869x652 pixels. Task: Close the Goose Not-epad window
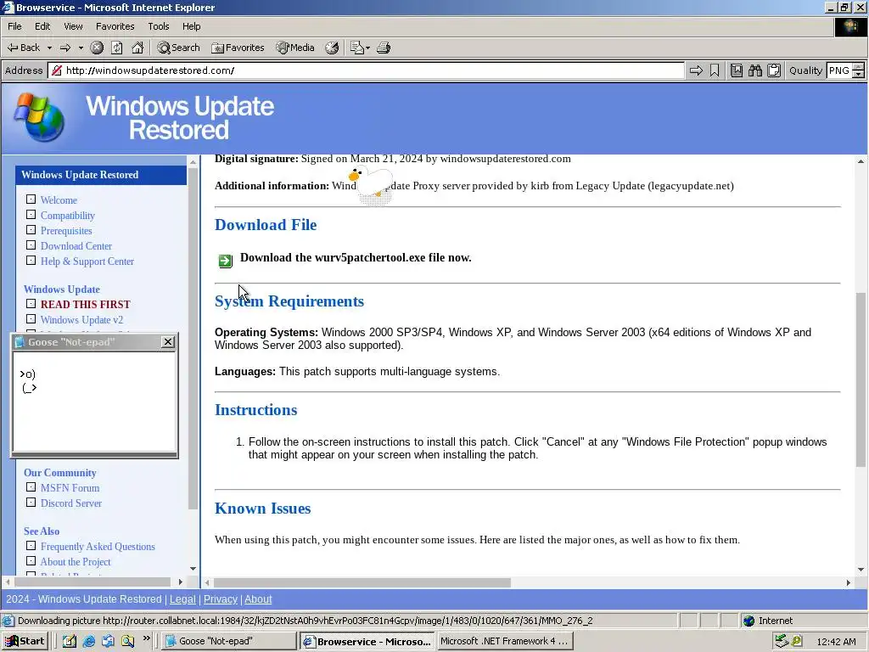point(168,342)
